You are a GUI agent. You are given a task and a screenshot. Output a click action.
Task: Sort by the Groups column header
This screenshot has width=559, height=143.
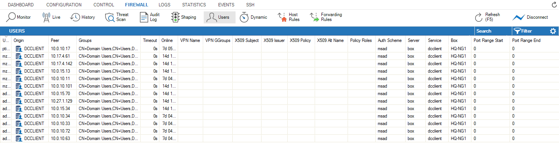pos(109,40)
